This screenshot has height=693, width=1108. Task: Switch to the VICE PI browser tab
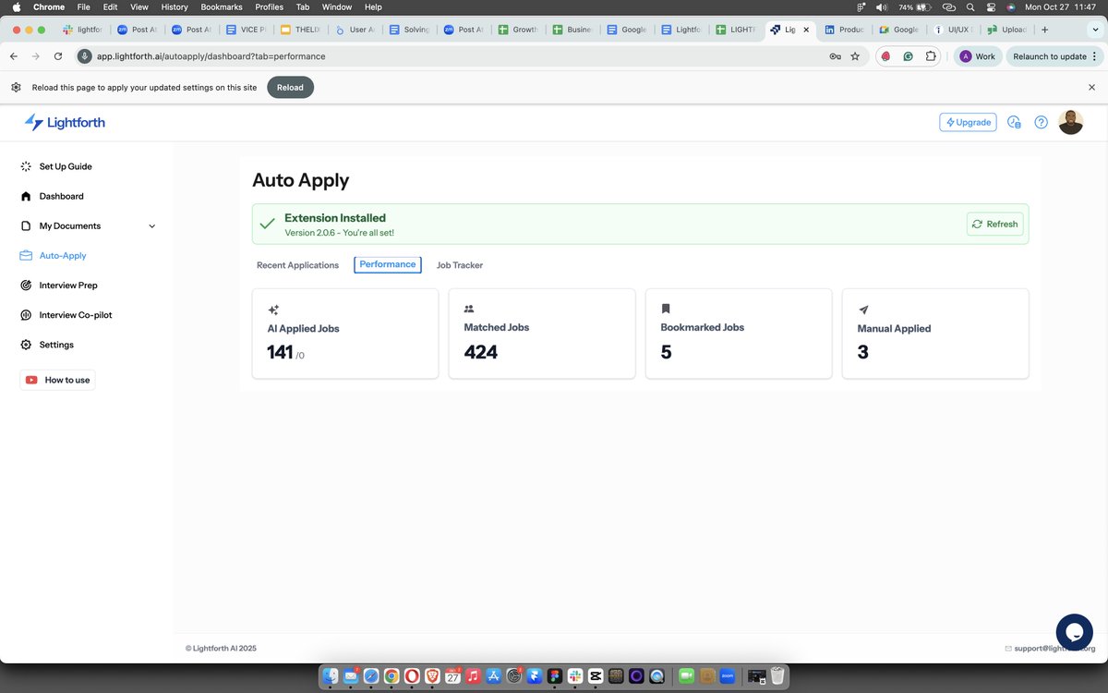click(247, 30)
